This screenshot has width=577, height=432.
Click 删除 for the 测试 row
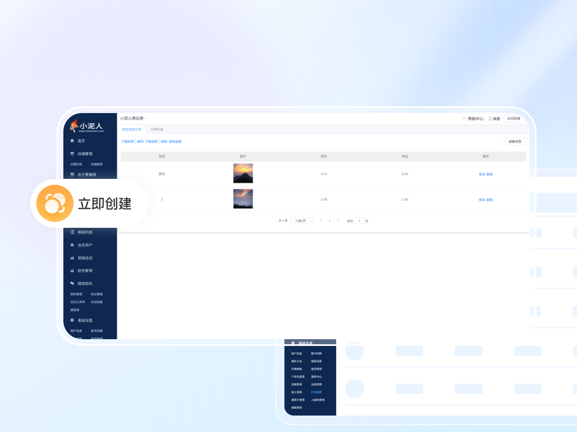[490, 174]
